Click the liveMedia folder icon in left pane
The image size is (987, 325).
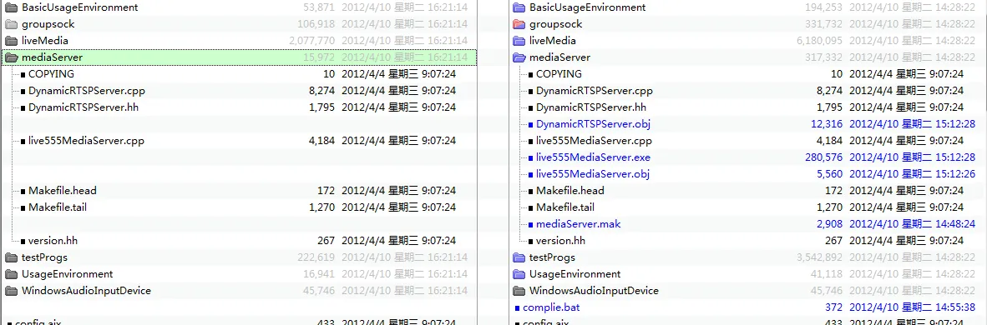point(11,41)
